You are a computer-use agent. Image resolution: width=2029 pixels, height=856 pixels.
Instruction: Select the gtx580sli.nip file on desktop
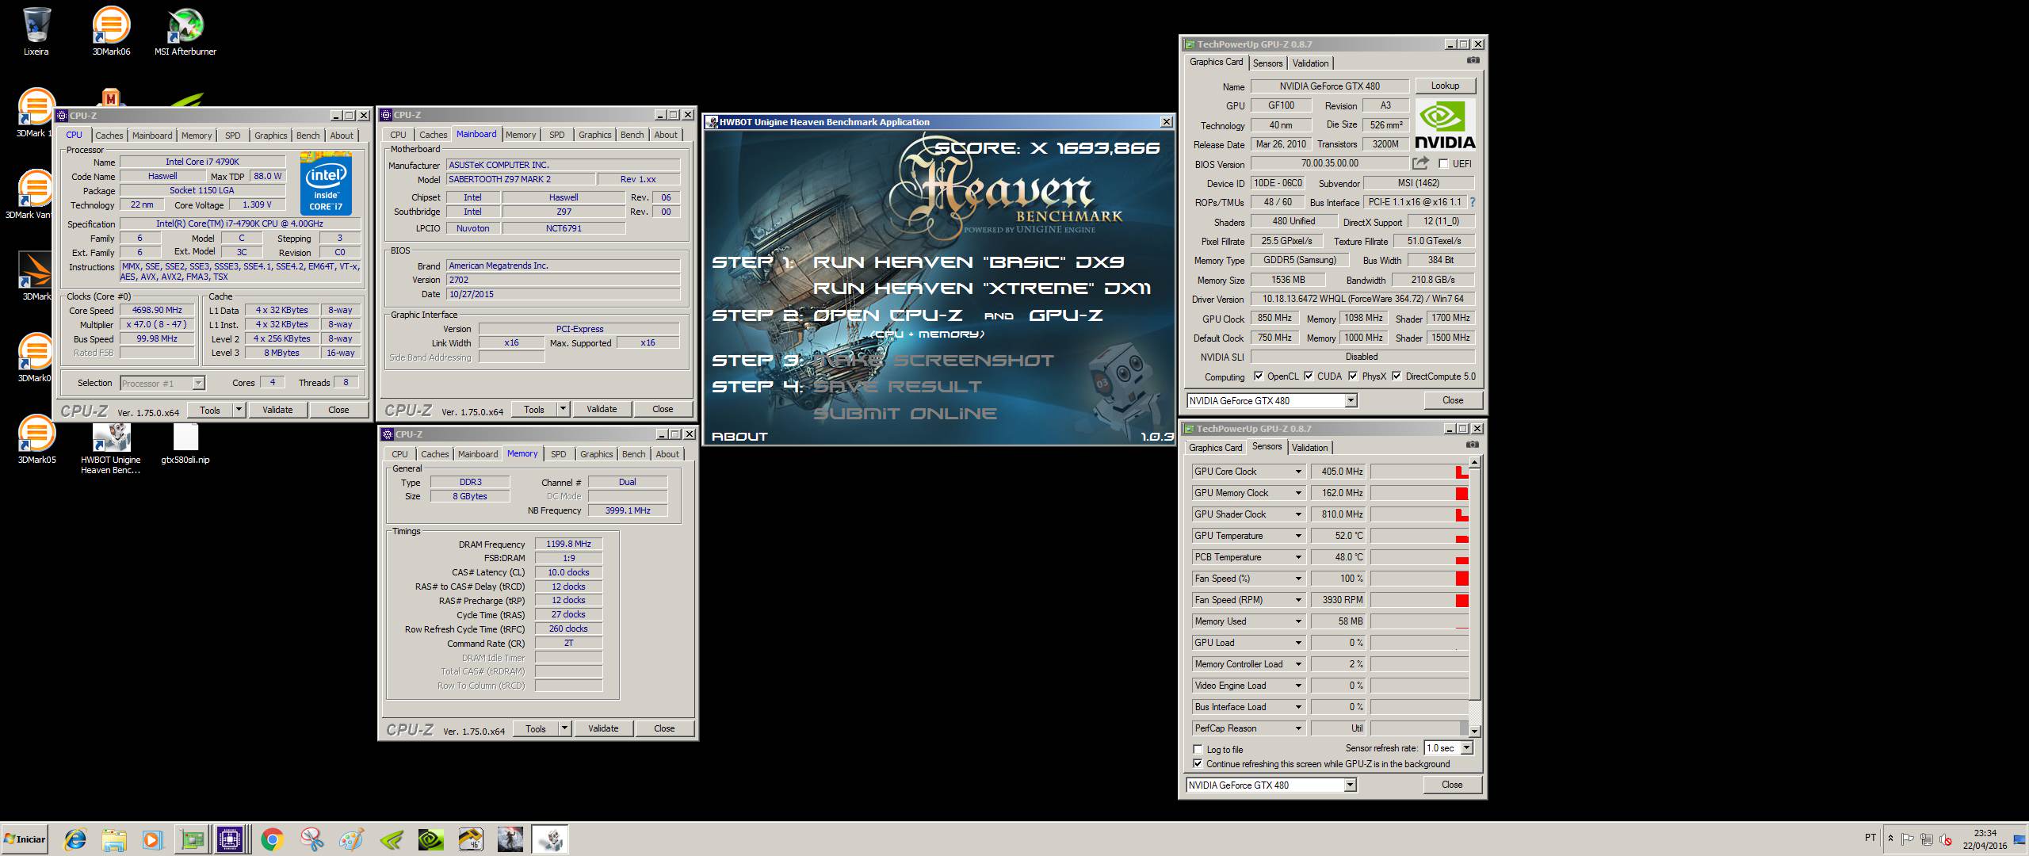[185, 444]
